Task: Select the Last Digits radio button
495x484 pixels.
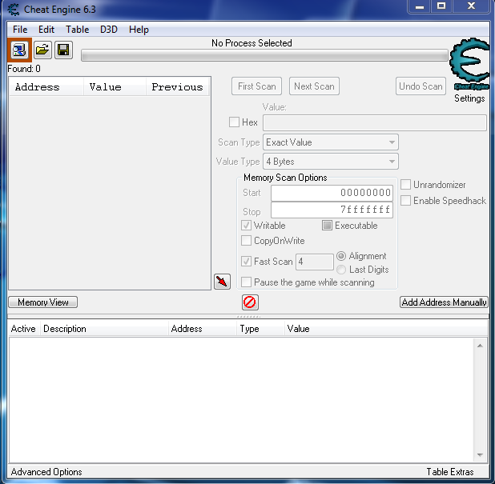Action: point(341,270)
